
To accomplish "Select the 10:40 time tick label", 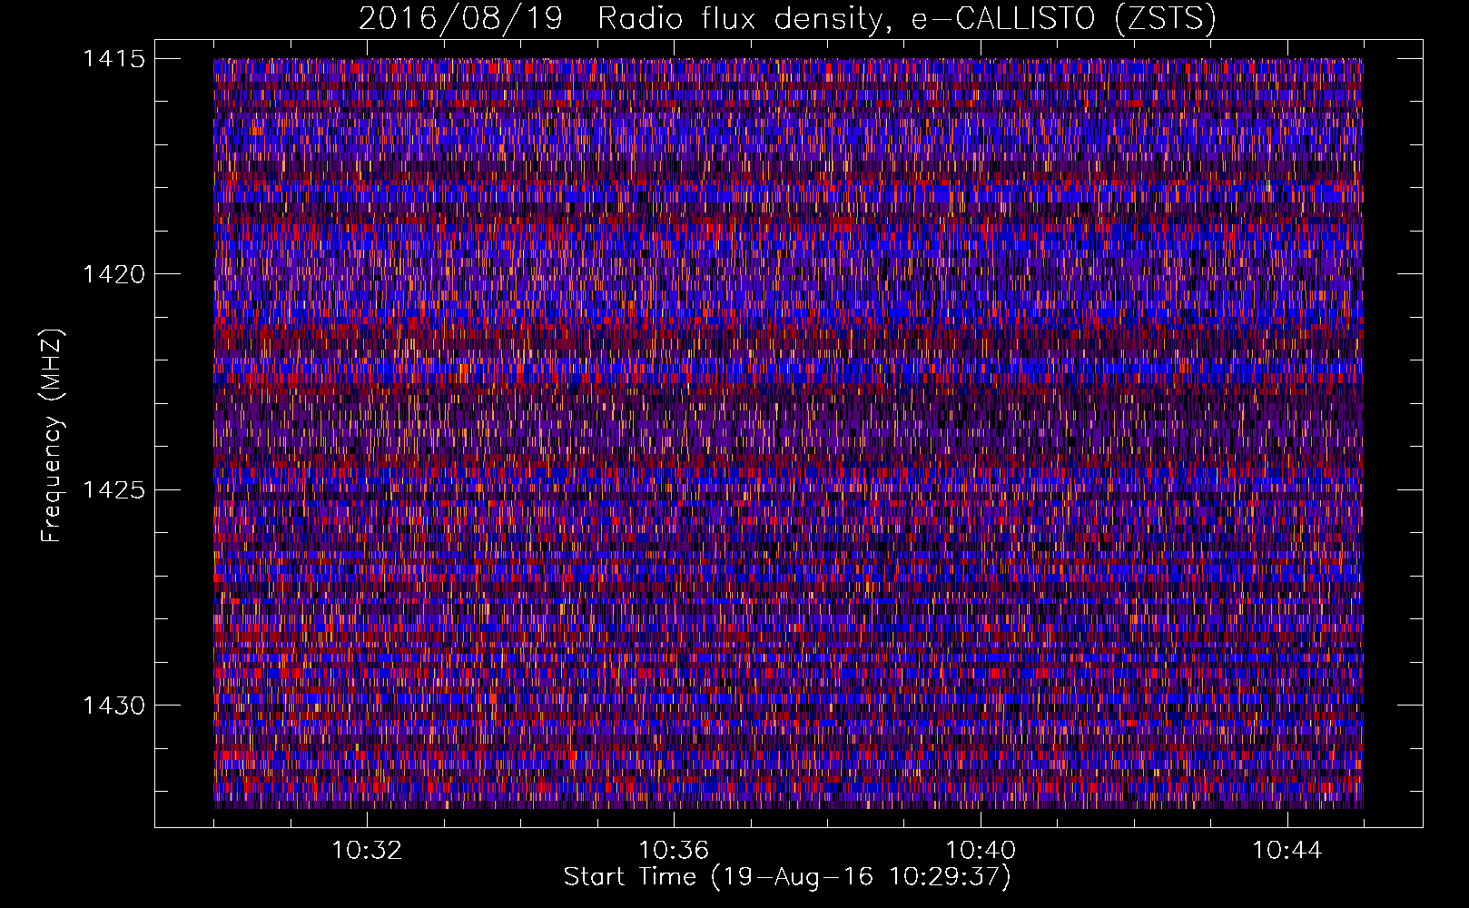I will click(981, 851).
